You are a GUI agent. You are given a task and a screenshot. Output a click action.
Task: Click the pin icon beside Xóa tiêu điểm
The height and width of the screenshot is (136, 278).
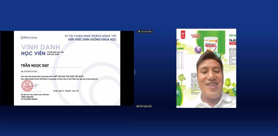click(139, 32)
